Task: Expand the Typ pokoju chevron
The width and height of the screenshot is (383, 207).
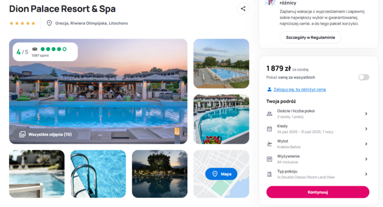Action: (x=366, y=174)
